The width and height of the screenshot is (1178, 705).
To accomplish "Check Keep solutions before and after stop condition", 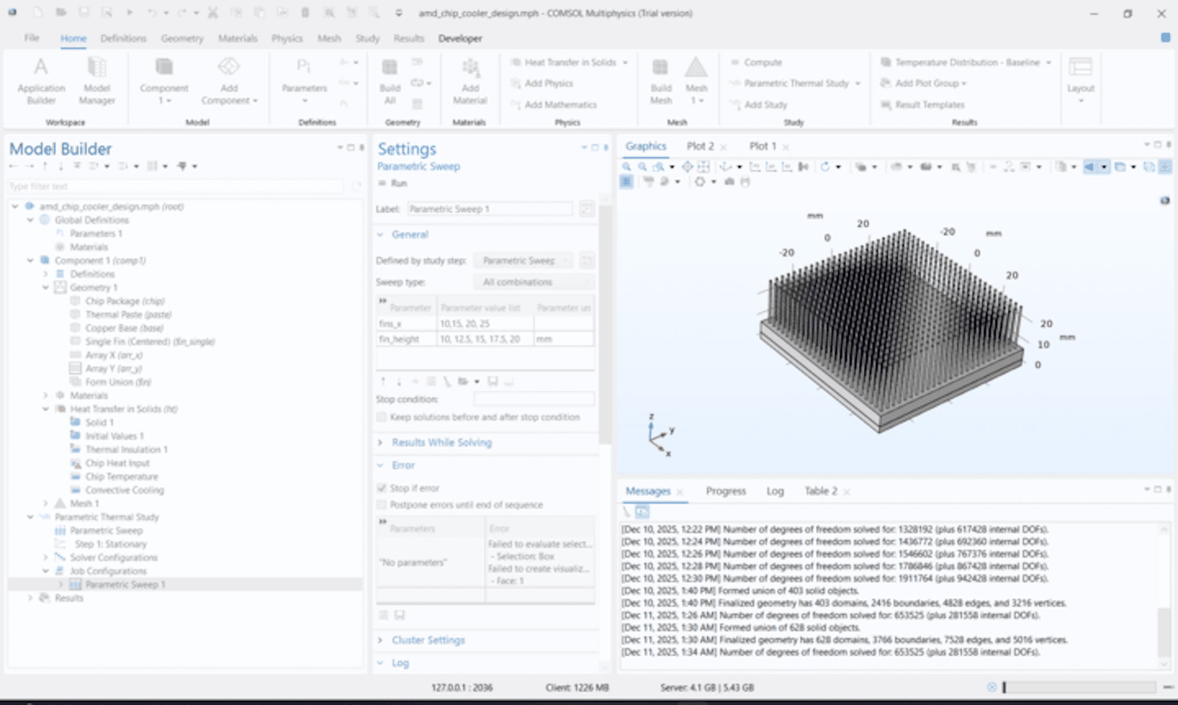I will 382,417.
